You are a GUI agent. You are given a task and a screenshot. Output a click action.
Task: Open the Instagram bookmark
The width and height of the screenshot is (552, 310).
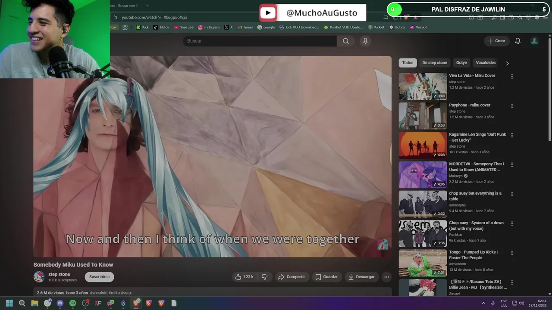pos(209,27)
